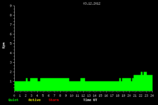Click the date title 03.12.2012

(x=92, y=3)
